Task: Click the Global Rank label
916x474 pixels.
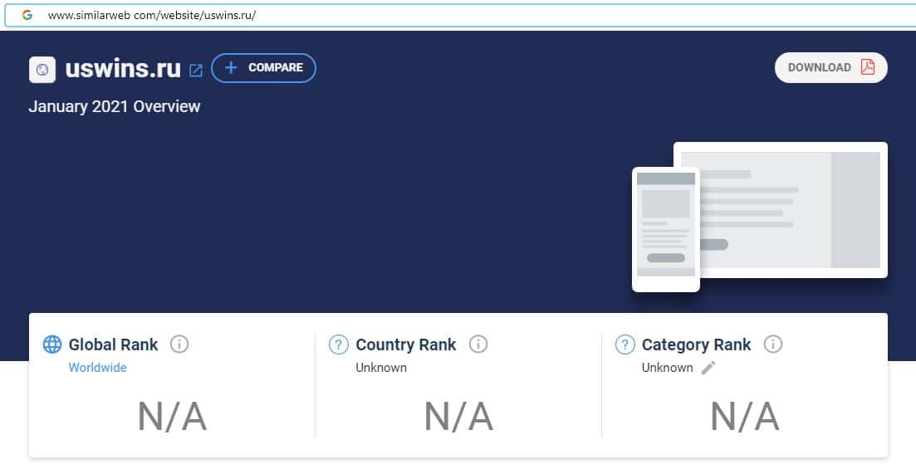Action: click(x=113, y=345)
